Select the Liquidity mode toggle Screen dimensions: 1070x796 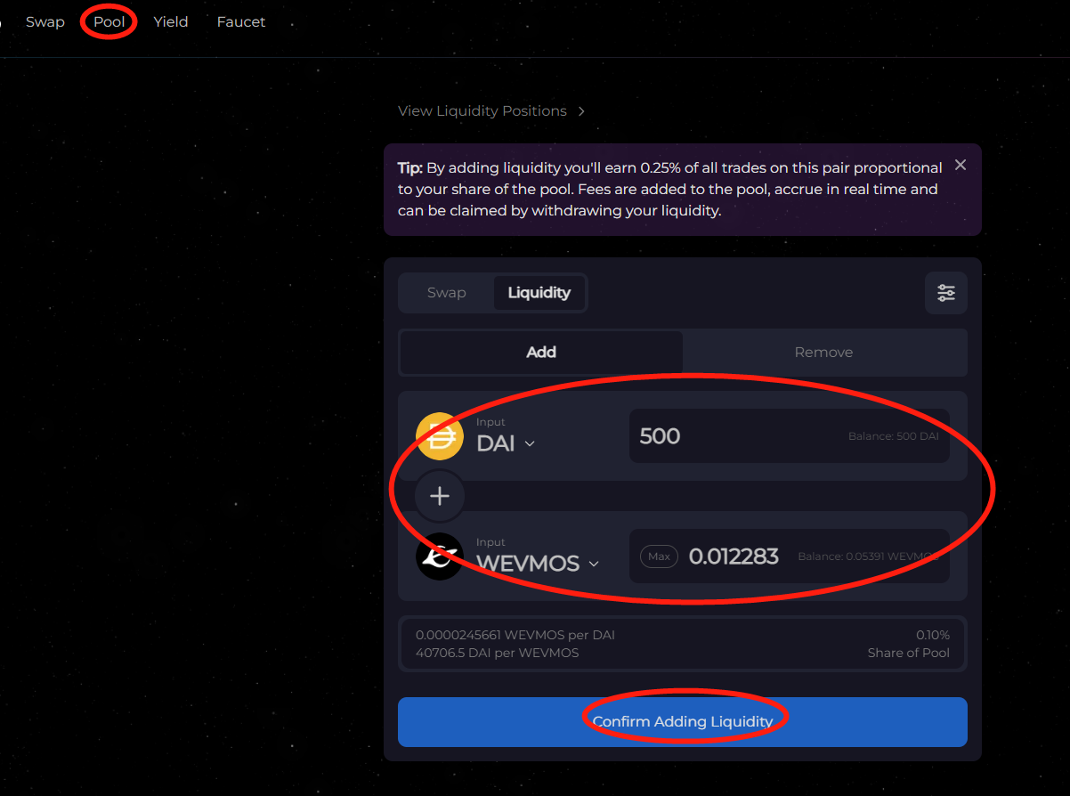[539, 293]
